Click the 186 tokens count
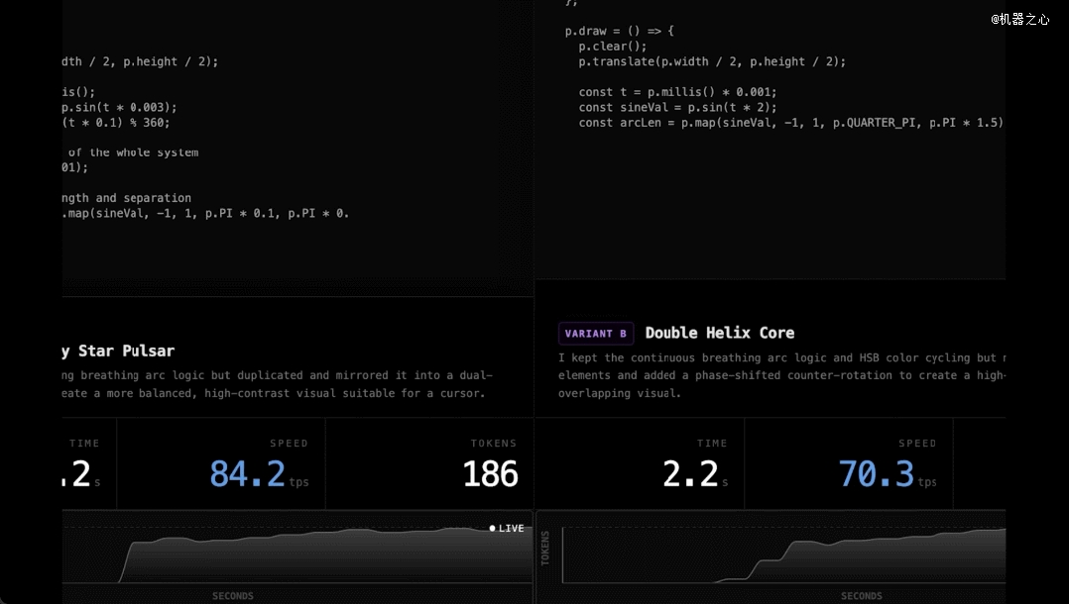The width and height of the screenshot is (1069, 604). tap(490, 474)
